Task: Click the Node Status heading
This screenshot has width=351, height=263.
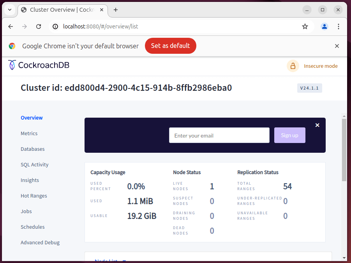Action: pyautogui.click(x=187, y=172)
